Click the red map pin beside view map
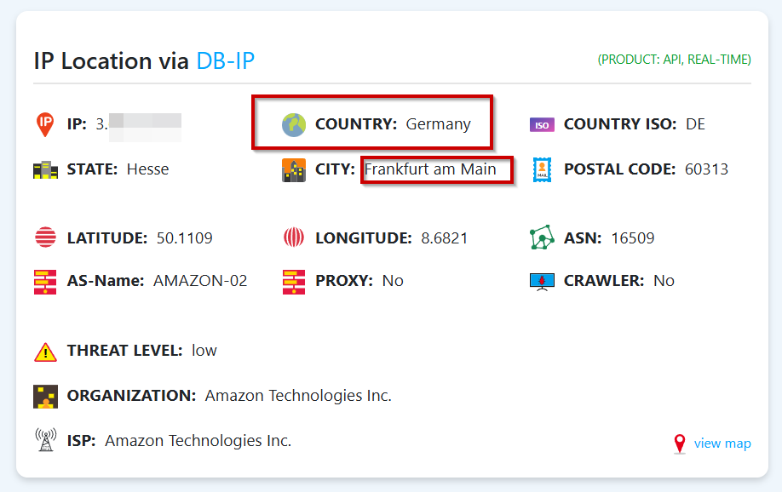The height and width of the screenshot is (492, 782). (x=679, y=443)
